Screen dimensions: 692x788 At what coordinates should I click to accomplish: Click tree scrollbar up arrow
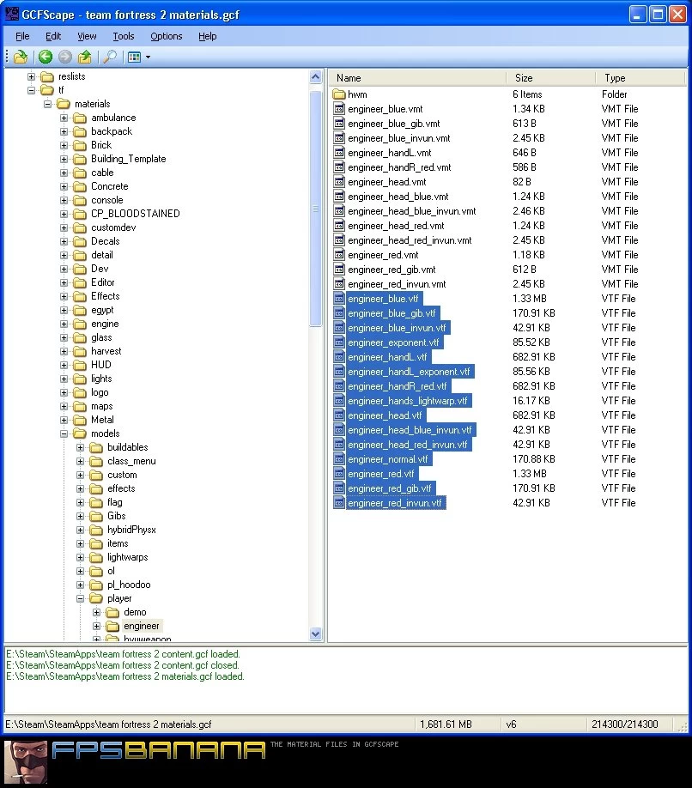click(x=316, y=77)
